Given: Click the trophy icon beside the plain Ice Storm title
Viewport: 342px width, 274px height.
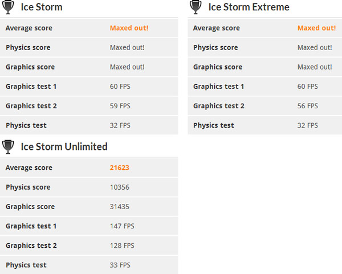Looking at the screenshot, I should coord(9,7).
